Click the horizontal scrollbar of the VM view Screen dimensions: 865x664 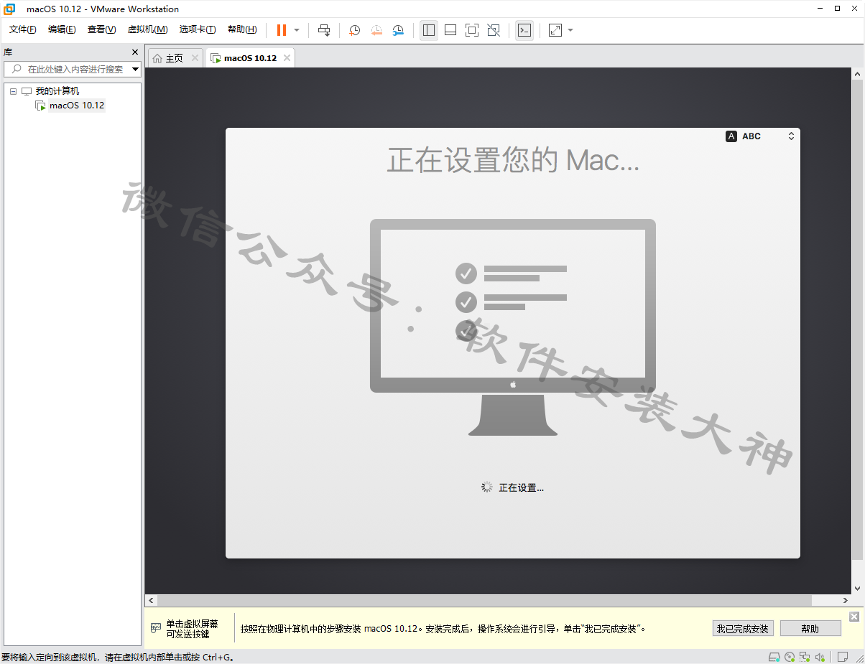point(484,600)
